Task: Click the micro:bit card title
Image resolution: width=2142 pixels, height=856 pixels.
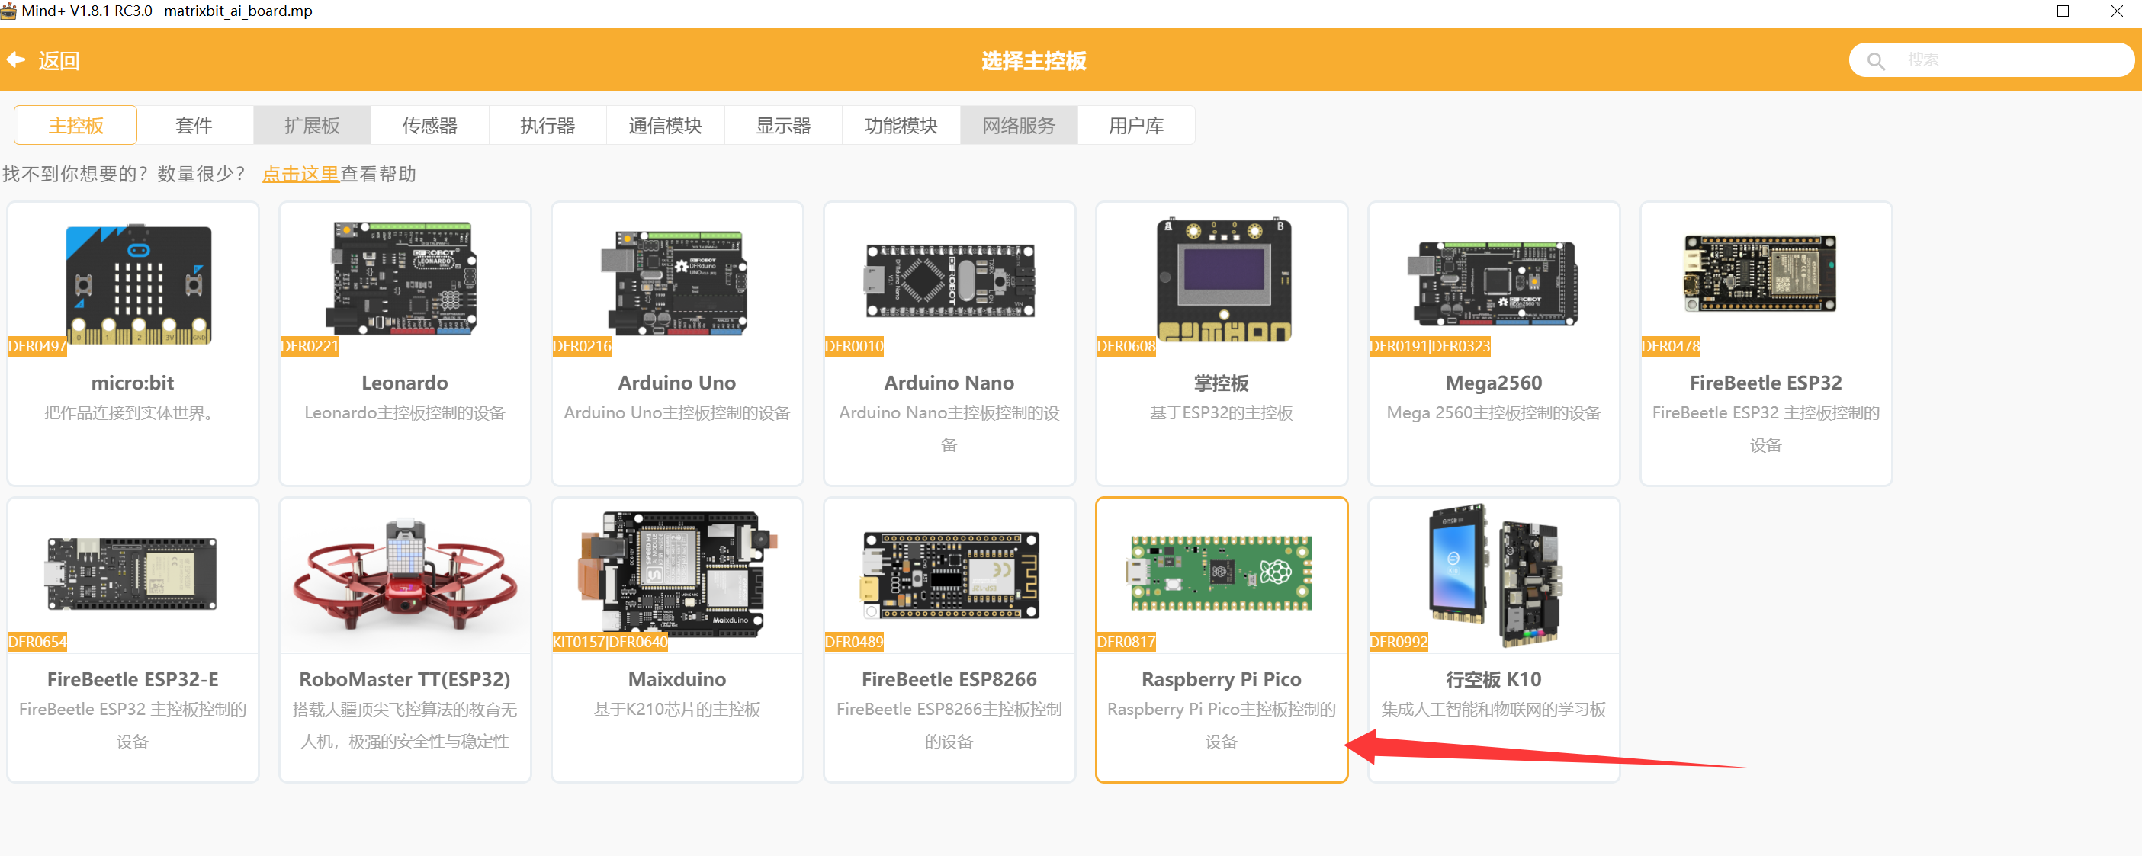Action: [132, 383]
